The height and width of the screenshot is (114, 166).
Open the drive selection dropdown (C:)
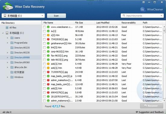tap(23, 16)
